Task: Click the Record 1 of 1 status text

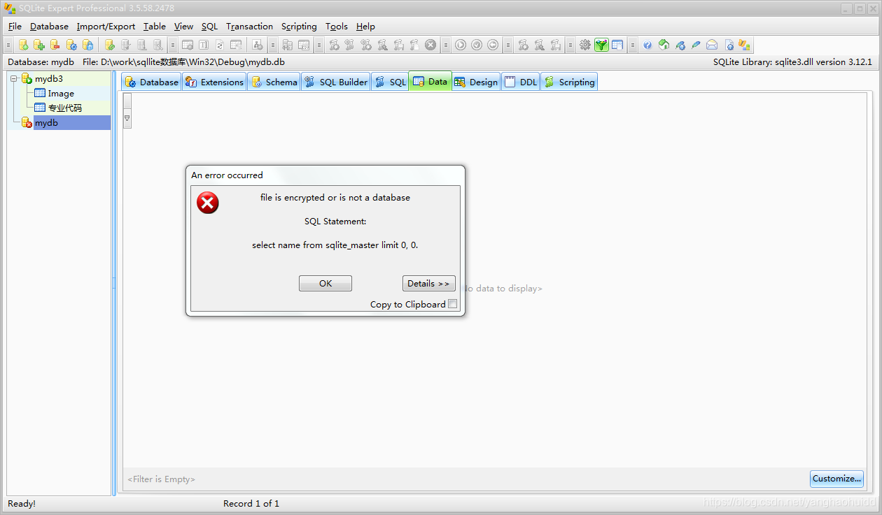Action: click(251, 503)
